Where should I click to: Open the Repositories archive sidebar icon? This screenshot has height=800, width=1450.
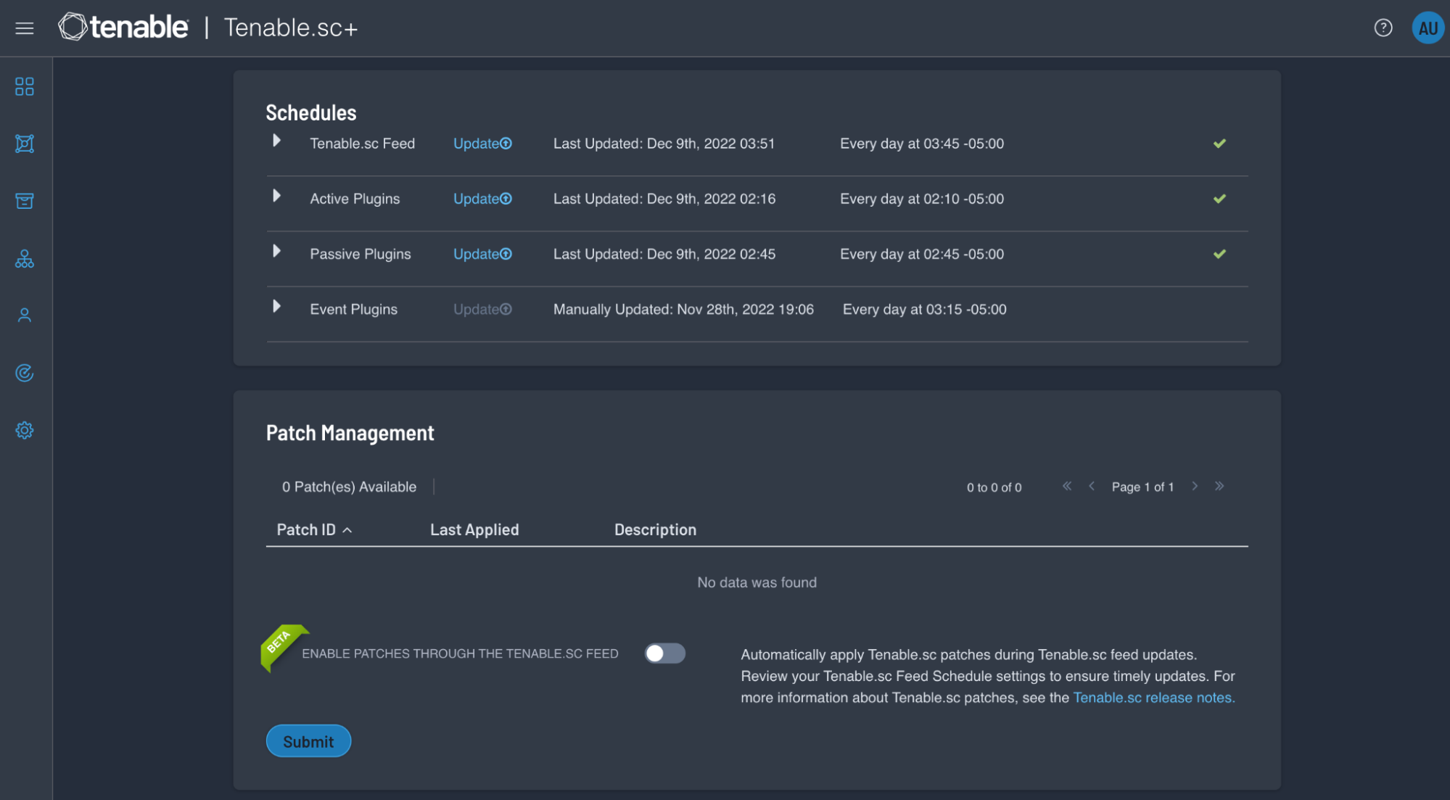25,201
